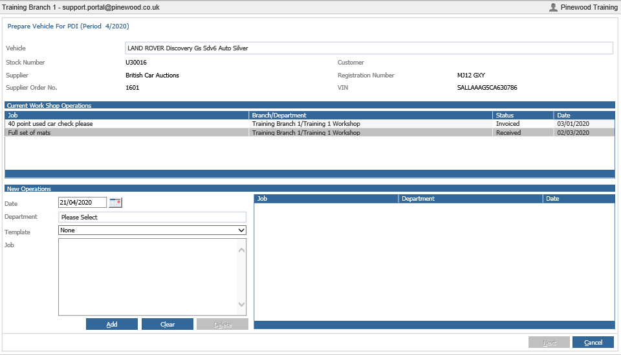The height and width of the screenshot is (355, 621).
Task: Click the Date column header in Current Operations
Action: 585,115
